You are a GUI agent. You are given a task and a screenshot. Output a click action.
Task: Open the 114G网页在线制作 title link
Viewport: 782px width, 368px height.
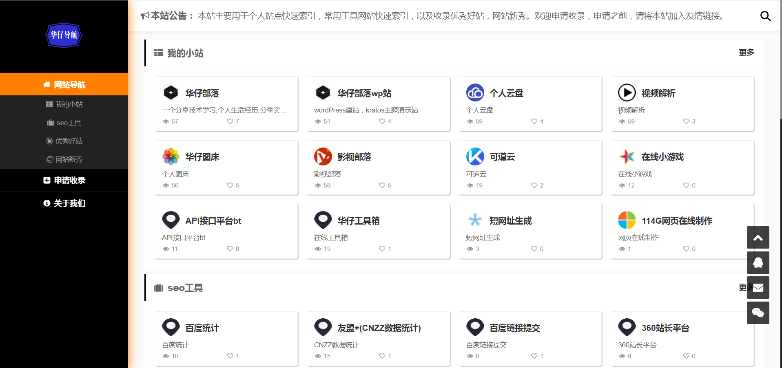click(x=677, y=221)
